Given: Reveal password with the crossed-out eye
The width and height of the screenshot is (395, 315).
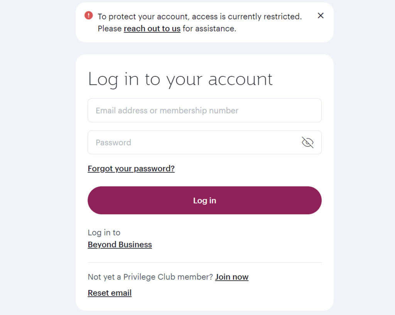Looking at the screenshot, I should (x=307, y=142).
